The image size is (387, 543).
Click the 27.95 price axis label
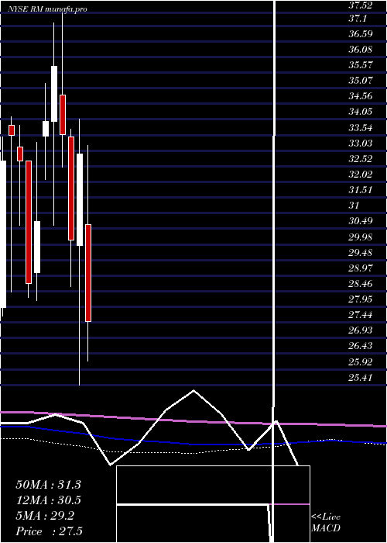(x=361, y=299)
